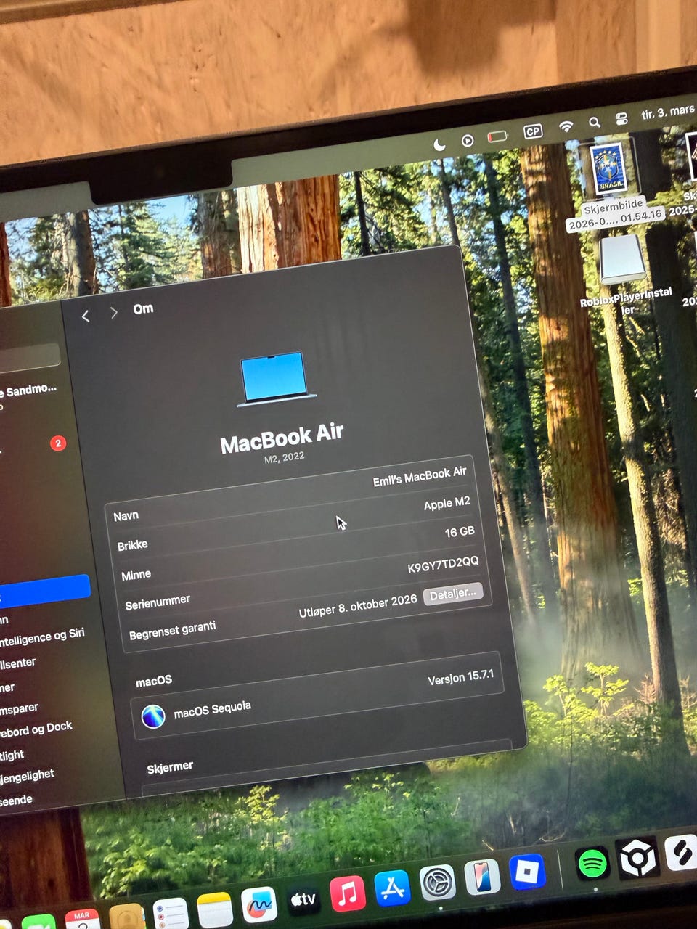Launch Roblox from the Dock
Viewport: 697px width, 929px height.
(528, 872)
